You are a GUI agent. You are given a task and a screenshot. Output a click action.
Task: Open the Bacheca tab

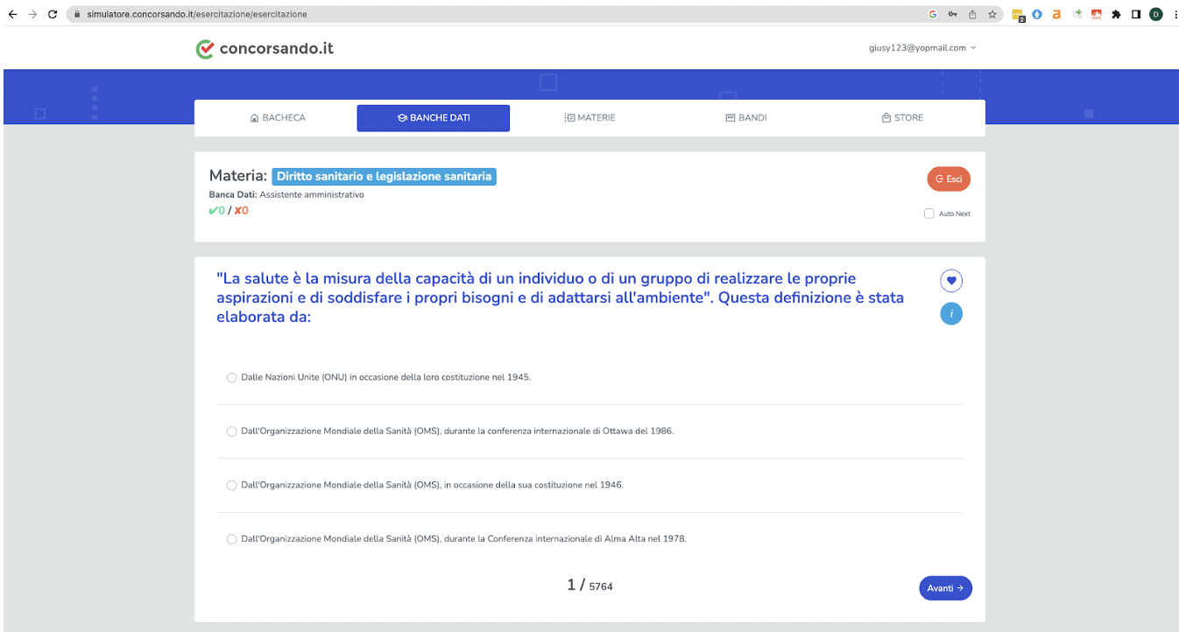278,118
